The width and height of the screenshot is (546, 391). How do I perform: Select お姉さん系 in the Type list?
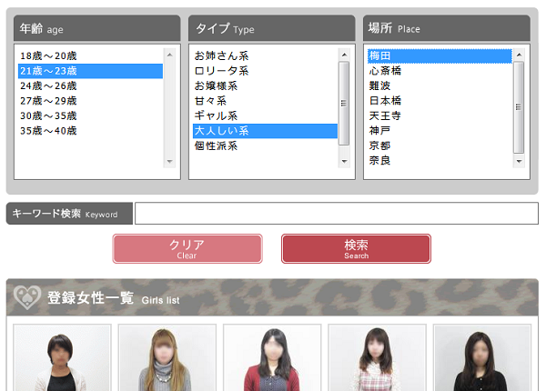pos(221,55)
